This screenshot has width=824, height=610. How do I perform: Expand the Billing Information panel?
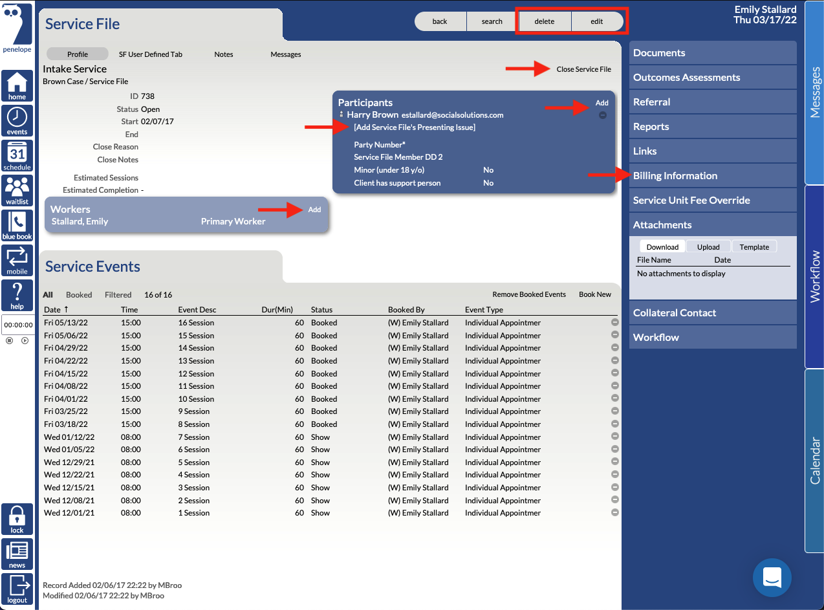[713, 176]
